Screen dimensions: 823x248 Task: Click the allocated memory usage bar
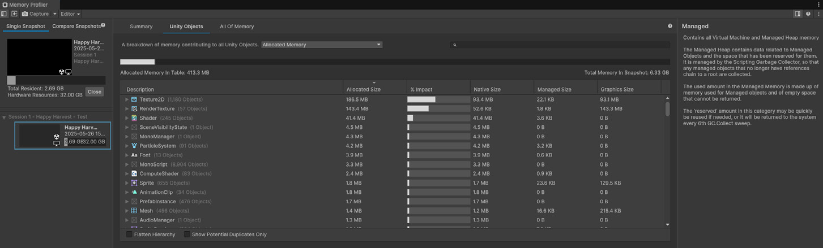(395, 62)
